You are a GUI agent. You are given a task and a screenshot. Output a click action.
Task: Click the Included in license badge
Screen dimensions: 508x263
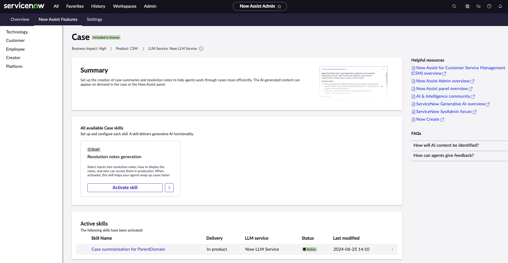[106, 37]
